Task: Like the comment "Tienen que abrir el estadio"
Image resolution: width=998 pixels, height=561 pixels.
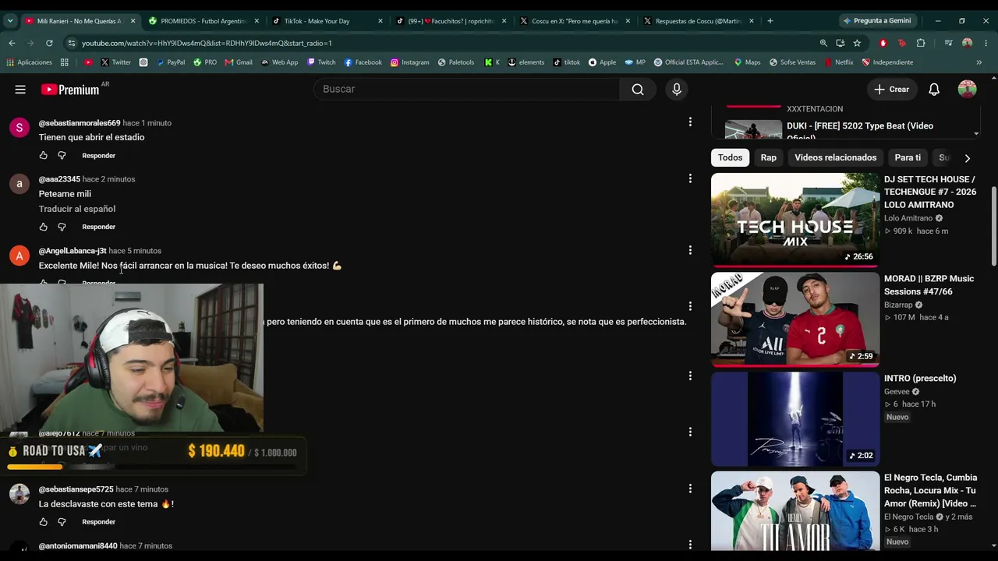Action: 44,156
